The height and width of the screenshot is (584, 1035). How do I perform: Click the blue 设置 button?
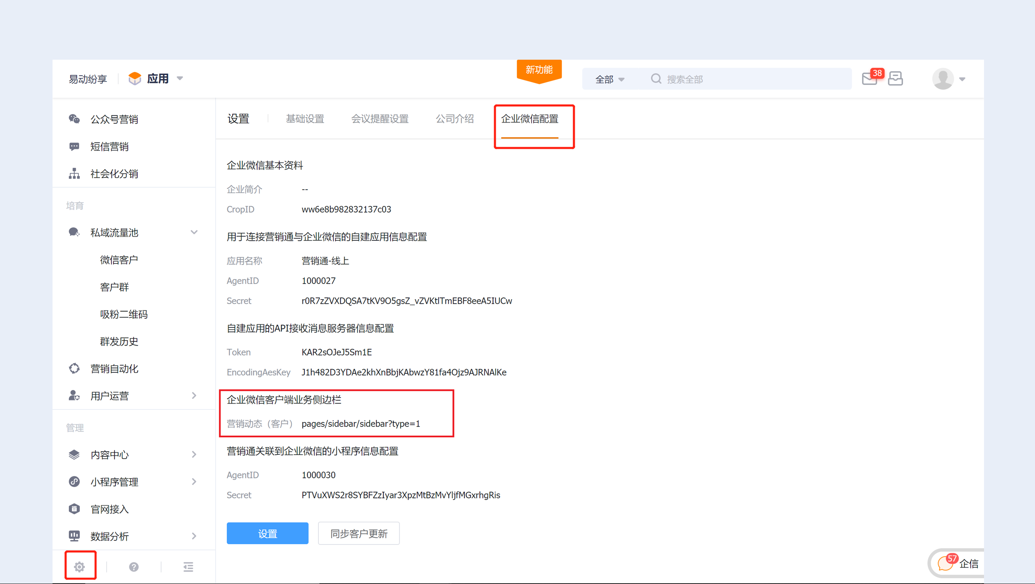[268, 533]
